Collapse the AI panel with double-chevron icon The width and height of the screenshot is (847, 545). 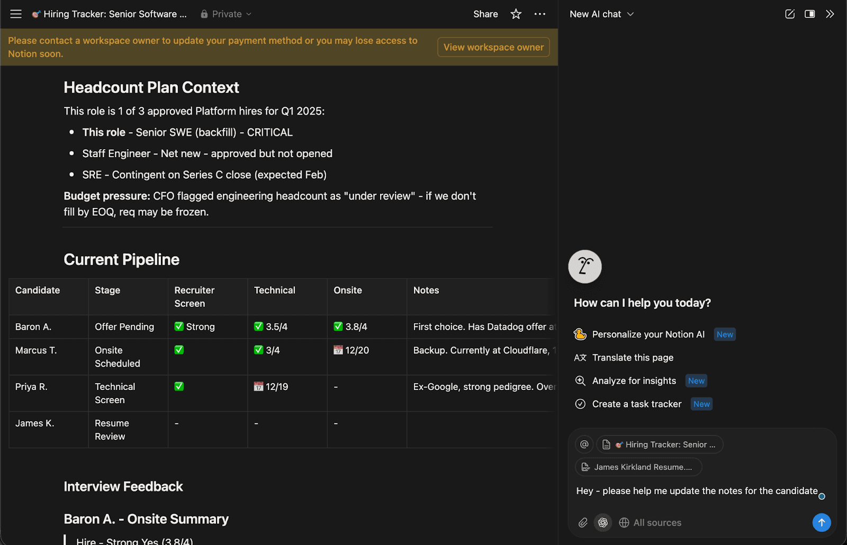click(830, 14)
